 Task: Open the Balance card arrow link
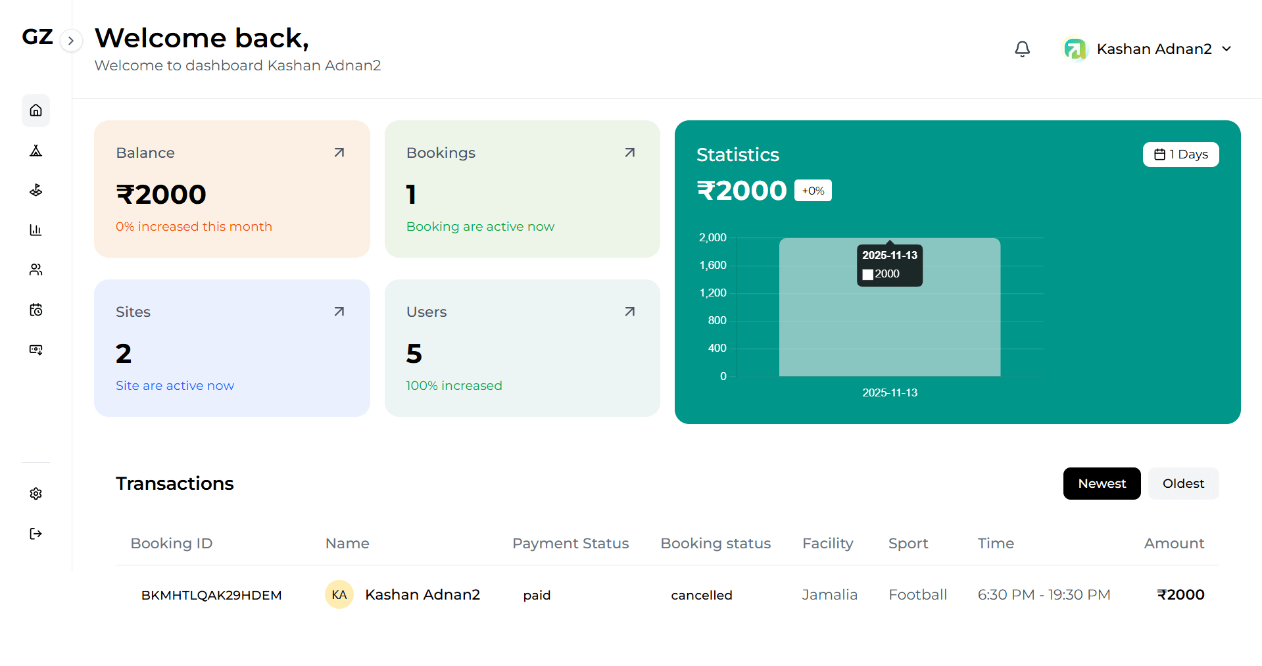click(339, 153)
